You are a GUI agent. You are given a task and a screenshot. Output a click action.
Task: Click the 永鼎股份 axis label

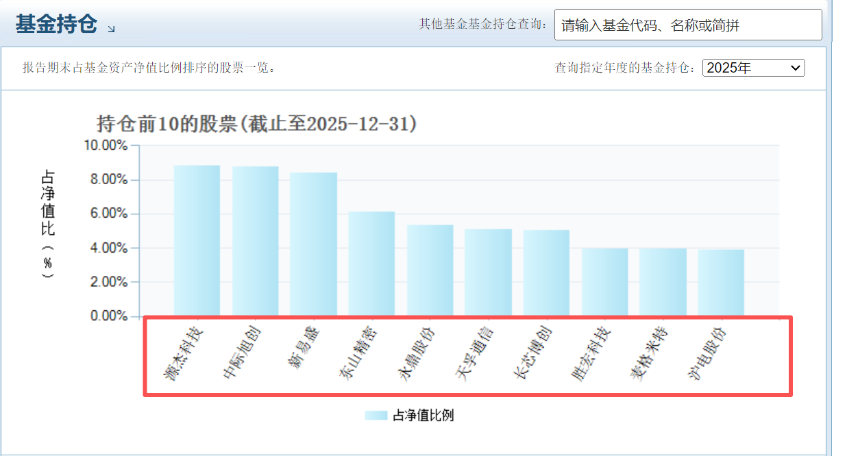pyautogui.click(x=415, y=353)
